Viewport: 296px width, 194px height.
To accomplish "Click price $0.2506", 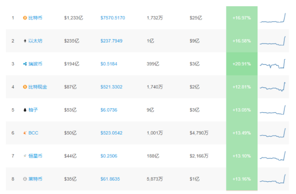I will (x=109, y=156).
